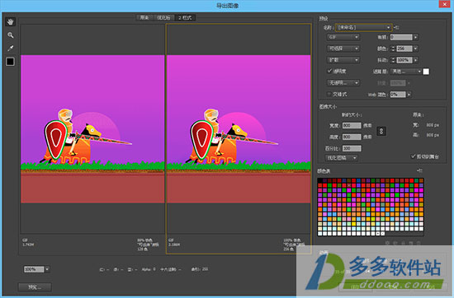Open the preset options menu icon
This screenshot has width=454, height=298.
coord(396,27)
